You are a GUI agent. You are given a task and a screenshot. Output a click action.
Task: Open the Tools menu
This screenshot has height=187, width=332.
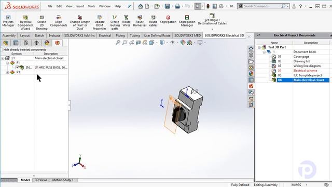[91, 6]
